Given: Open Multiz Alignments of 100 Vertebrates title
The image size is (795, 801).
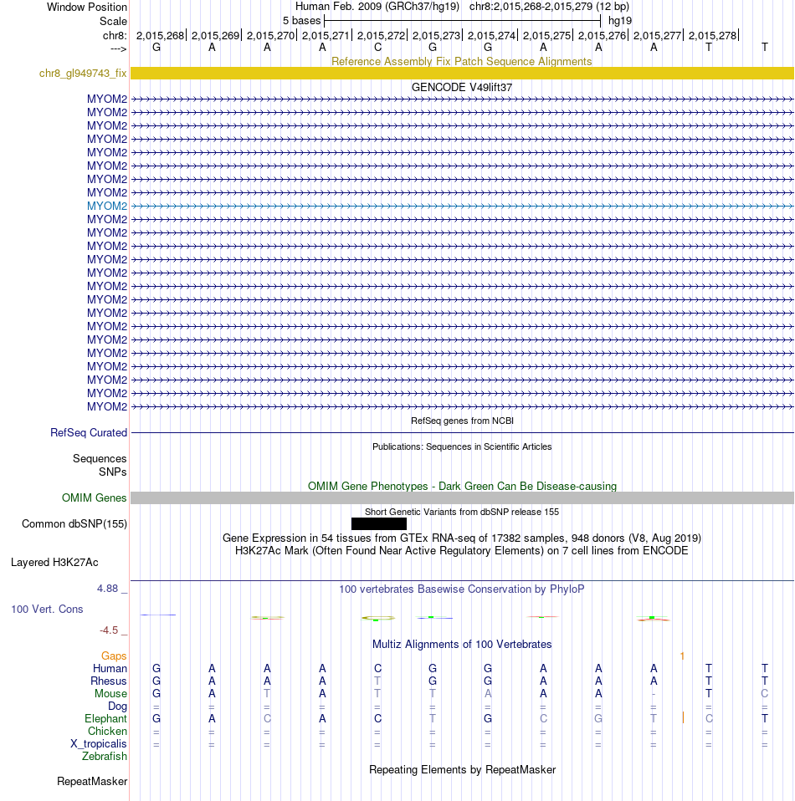Looking at the screenshot, I should click(x=462, y=644).
